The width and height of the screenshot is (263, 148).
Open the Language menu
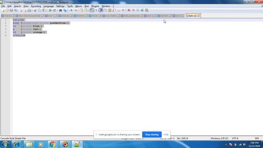pos(48,6)
